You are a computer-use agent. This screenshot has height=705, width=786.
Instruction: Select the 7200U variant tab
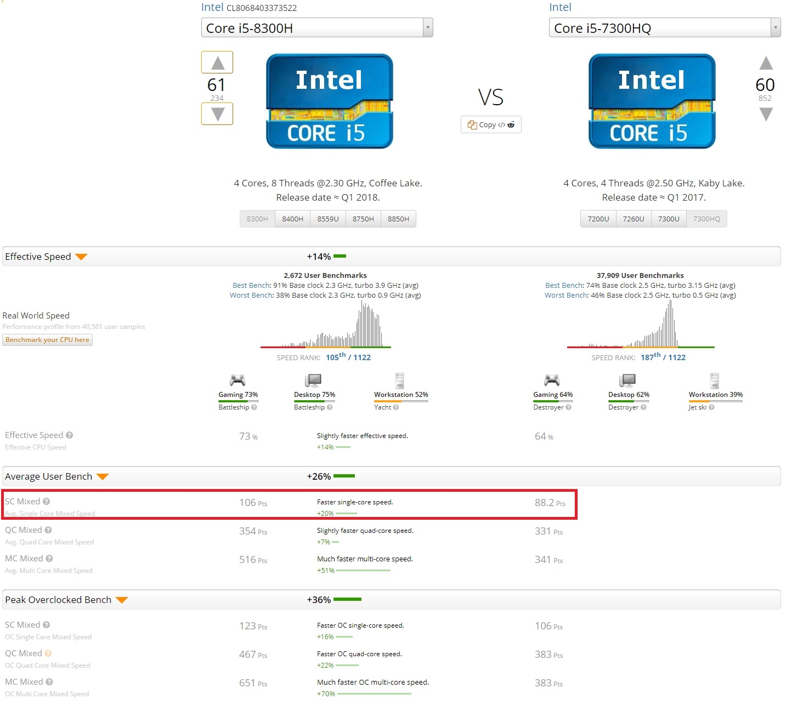(598, 219)
